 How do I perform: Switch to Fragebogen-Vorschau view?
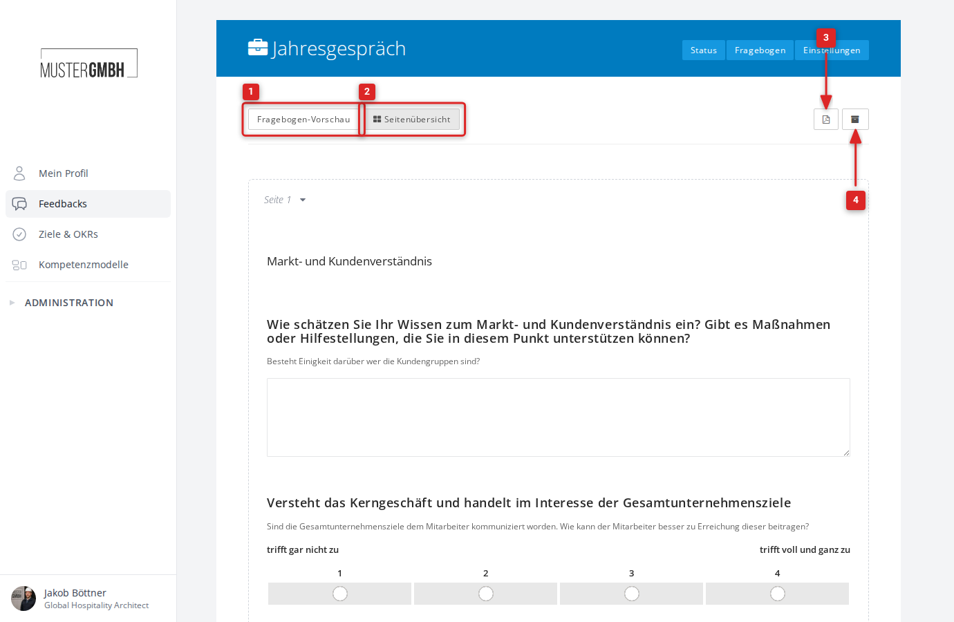coord(303,120)
